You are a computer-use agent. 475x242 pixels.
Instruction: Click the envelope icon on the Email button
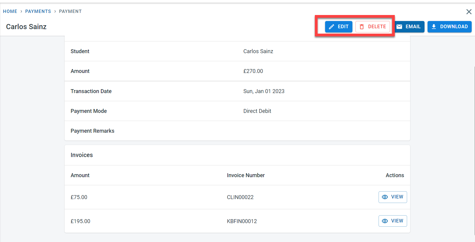click(x=399, y=27)
